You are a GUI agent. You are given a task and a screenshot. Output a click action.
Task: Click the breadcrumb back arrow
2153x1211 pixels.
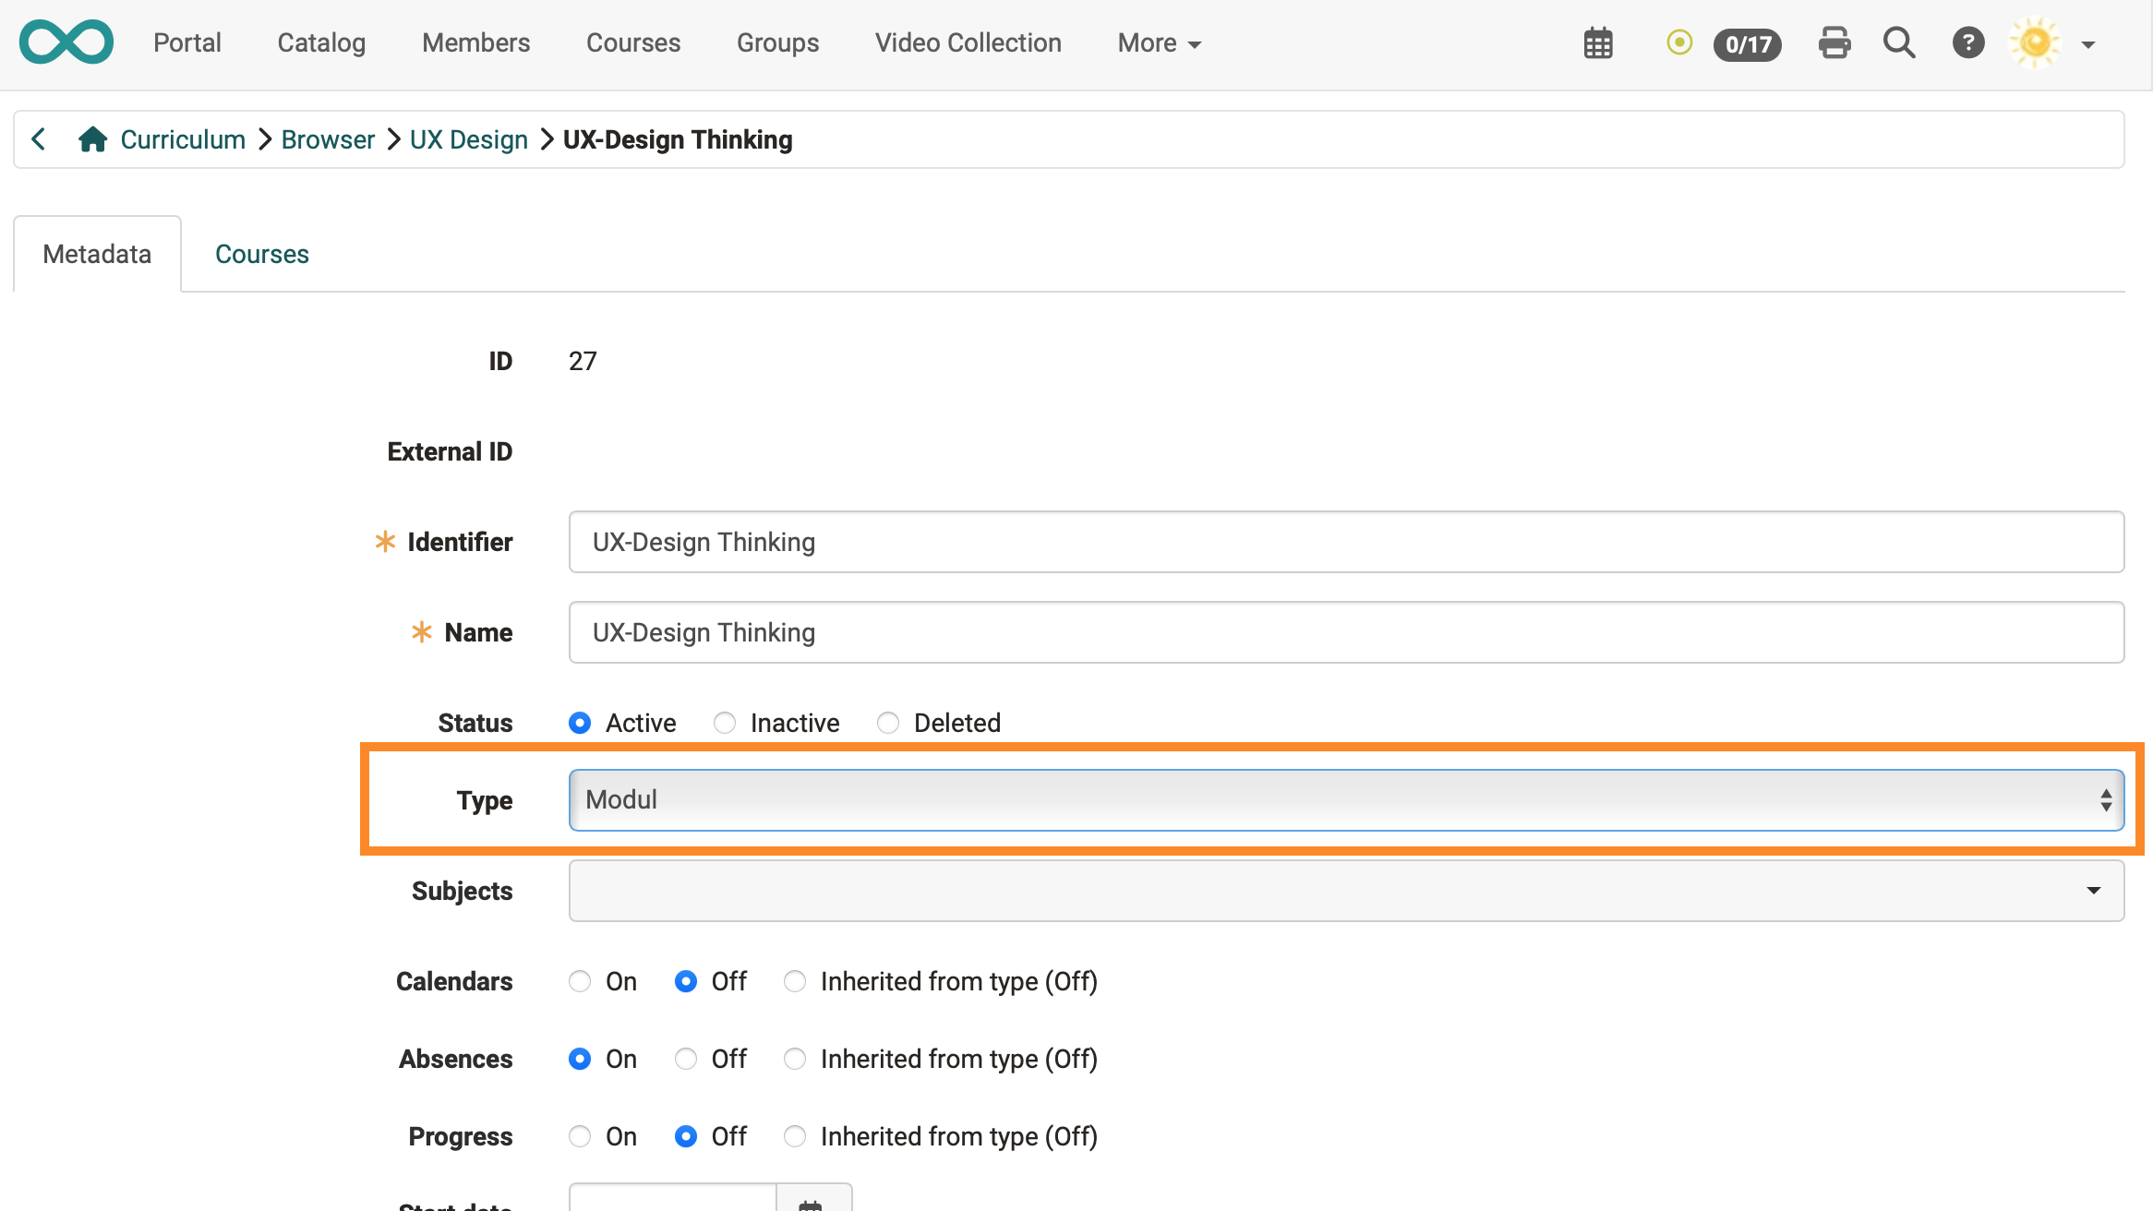(x=39, y=139)
